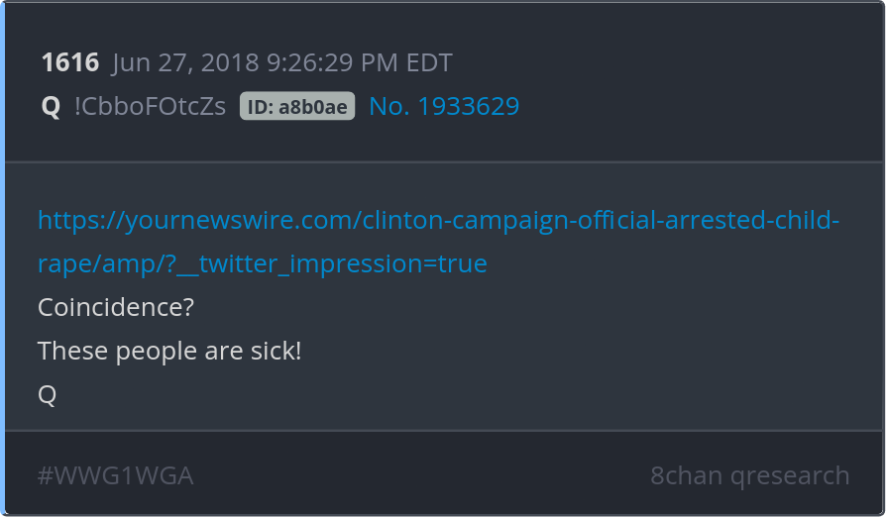
Task: Click the 8chan qresearch board label
Action: [x=750, y=475]
